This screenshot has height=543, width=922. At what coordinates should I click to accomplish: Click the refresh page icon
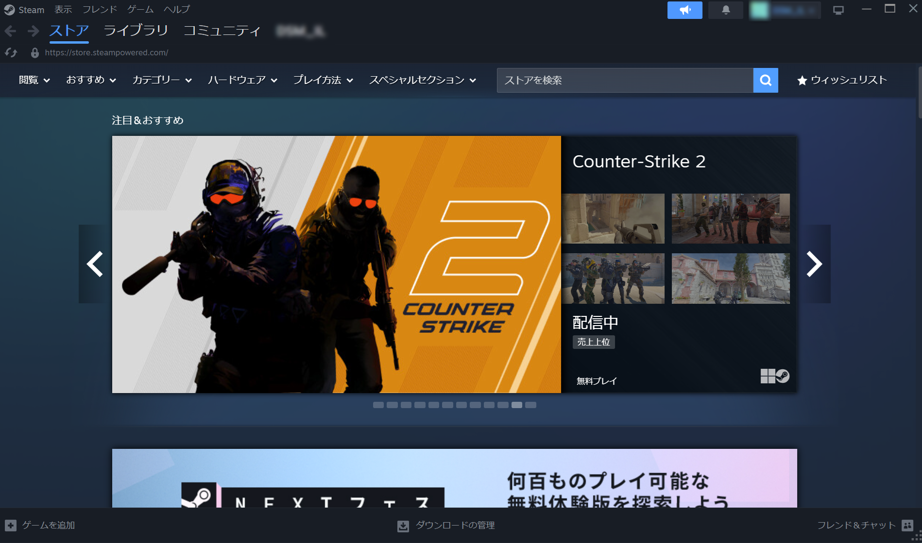(x=10, y=52)
